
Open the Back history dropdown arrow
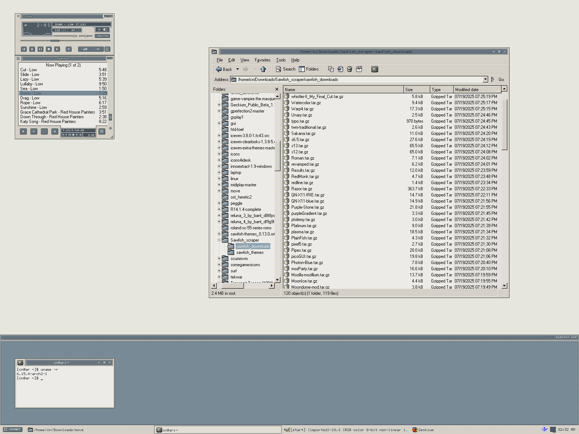pos(237,69)
